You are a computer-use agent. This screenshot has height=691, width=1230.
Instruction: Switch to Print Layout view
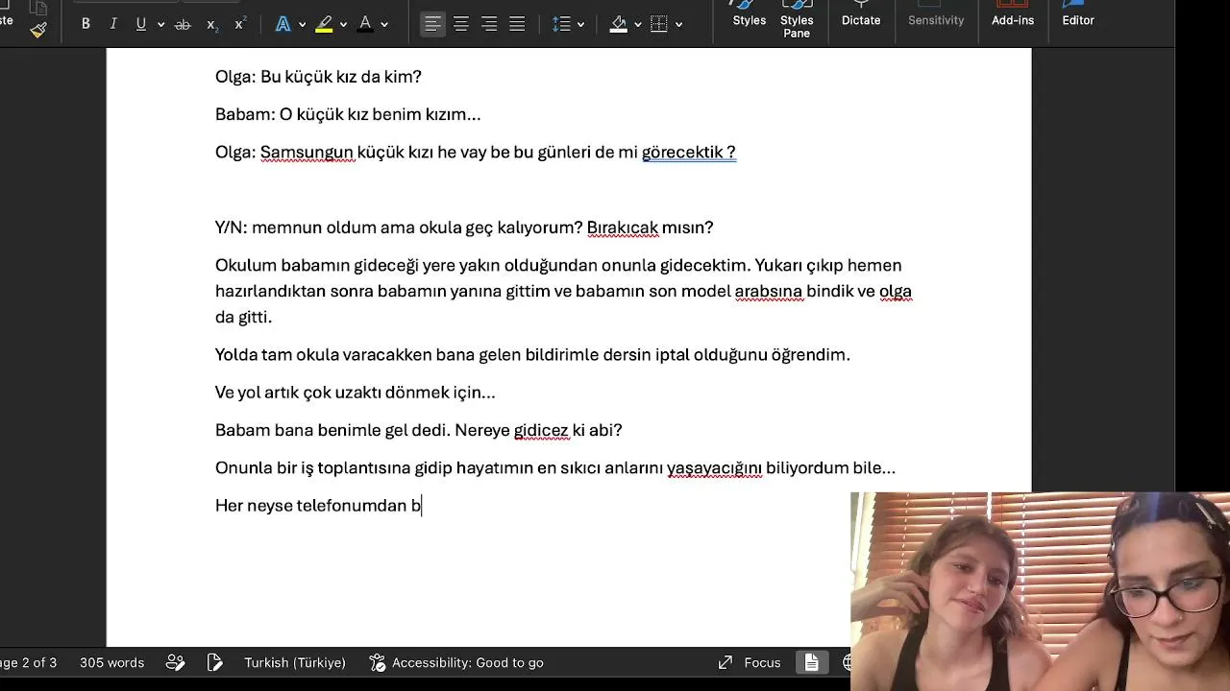[812, 662]
